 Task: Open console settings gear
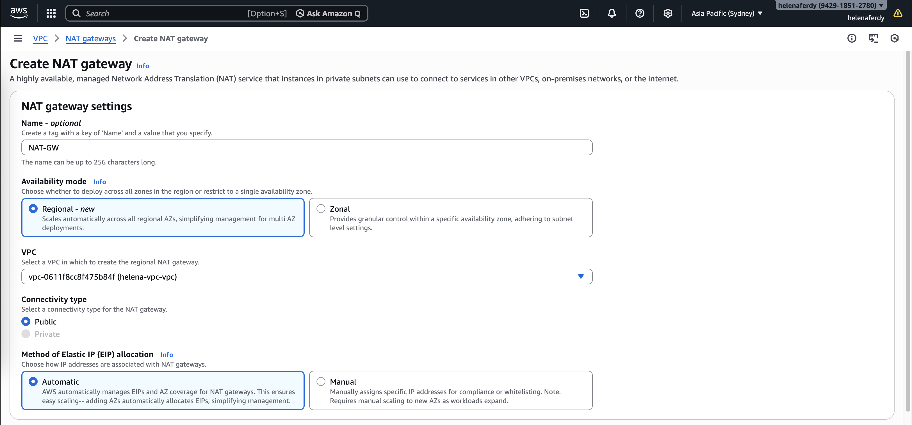(668, 13)
